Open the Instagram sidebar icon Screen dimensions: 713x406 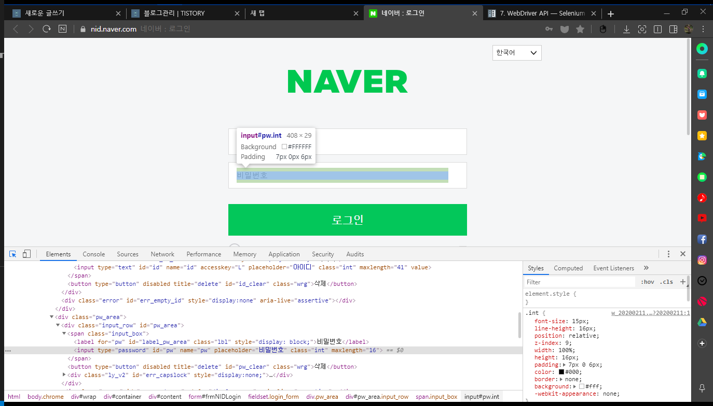(702, 260)
